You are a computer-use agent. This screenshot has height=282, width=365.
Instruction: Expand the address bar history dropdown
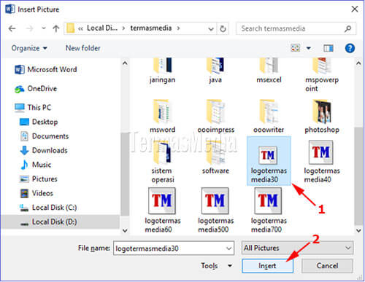(x=211, y=29)
